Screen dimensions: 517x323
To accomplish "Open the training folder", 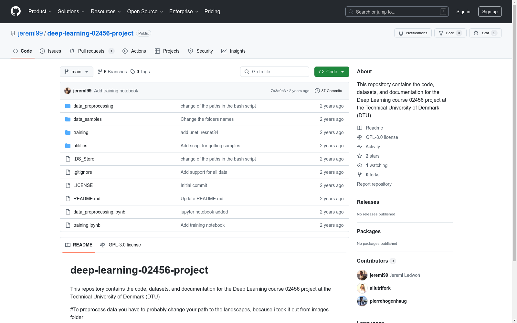I will 81,132.
